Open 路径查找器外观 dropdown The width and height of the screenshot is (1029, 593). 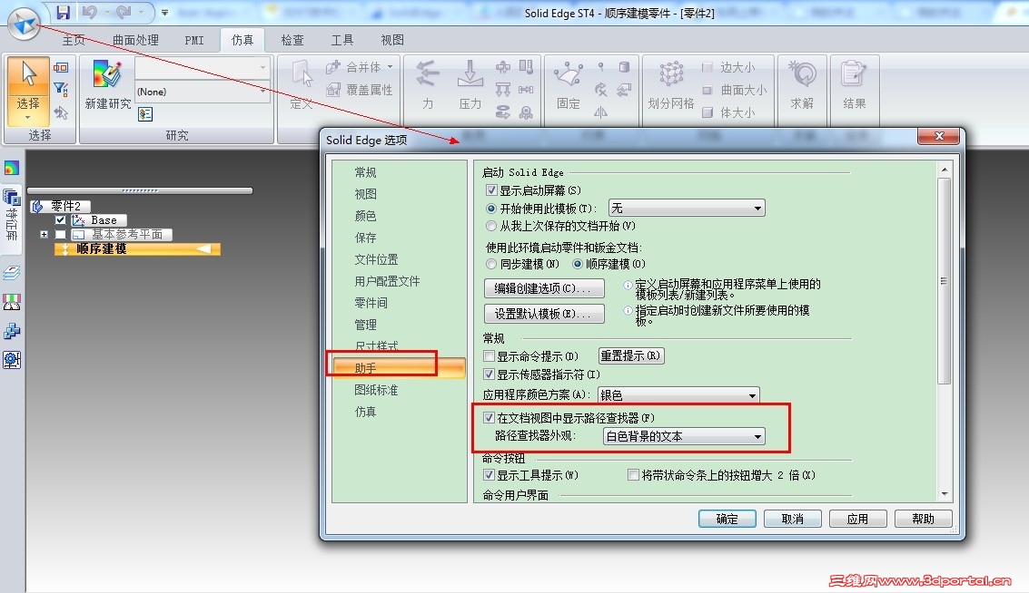pos(685,436)
